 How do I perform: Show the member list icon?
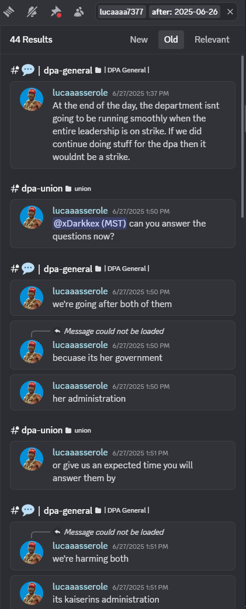tap(79, 12)
